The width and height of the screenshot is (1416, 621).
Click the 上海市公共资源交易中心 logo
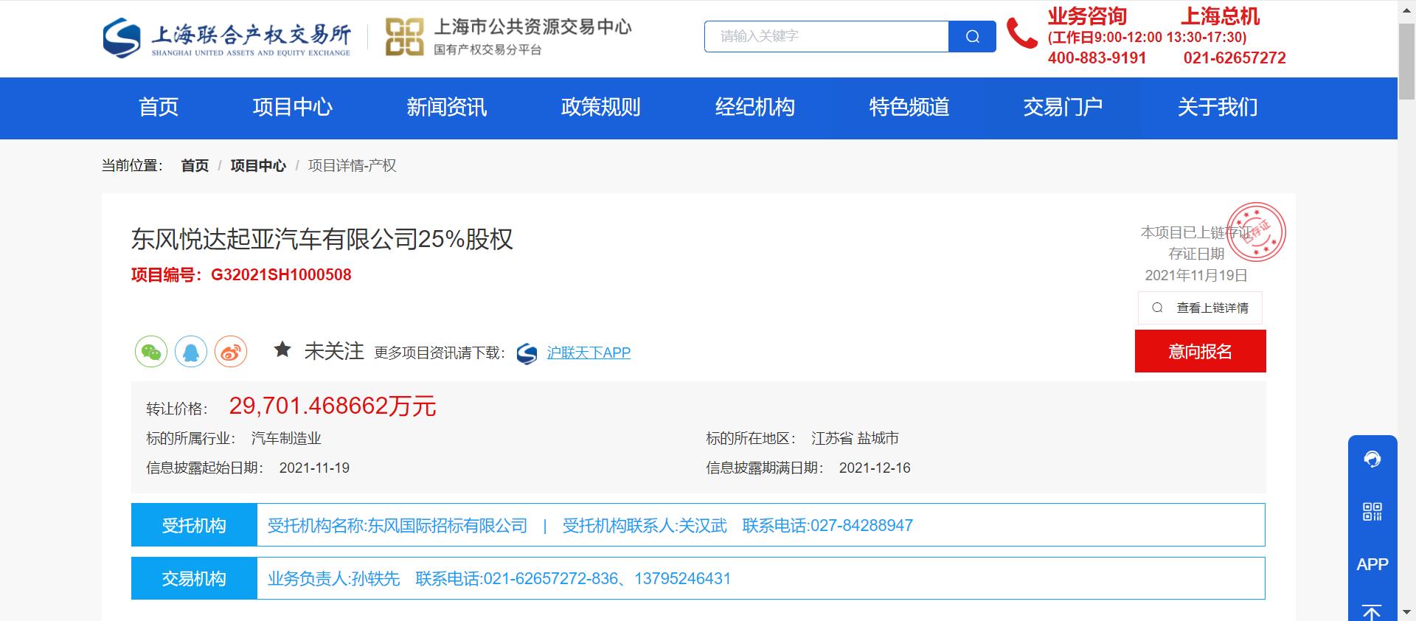click(509, 37)
